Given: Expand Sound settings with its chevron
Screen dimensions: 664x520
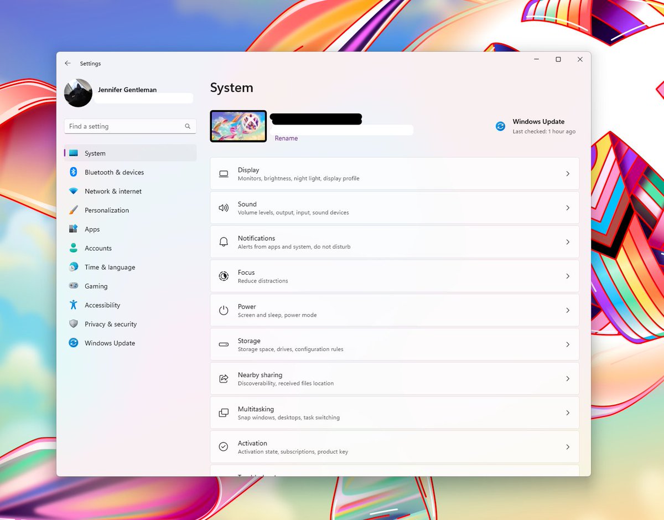Looking at the screenshot, I should tap(568, 208).
